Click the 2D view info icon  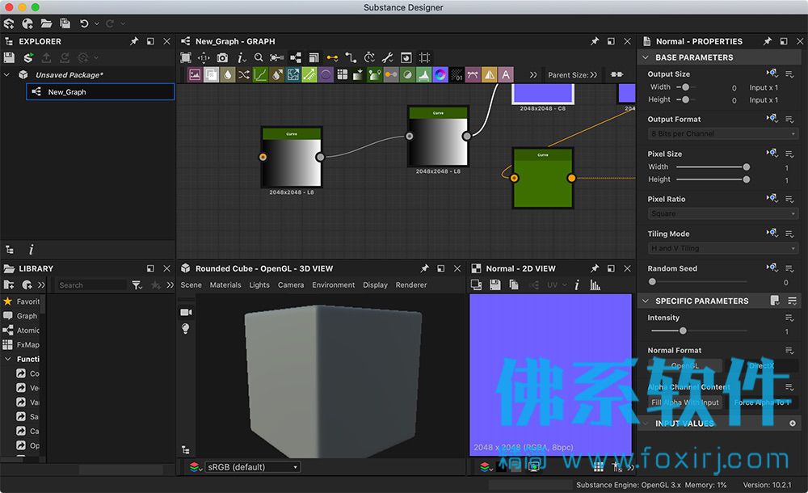click(x=577, y=284)
